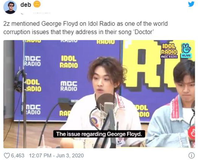Select the tweet text about Idol Radio
Image resolution: width=198 pixels, height=160 pixels.
click(85, 28)
